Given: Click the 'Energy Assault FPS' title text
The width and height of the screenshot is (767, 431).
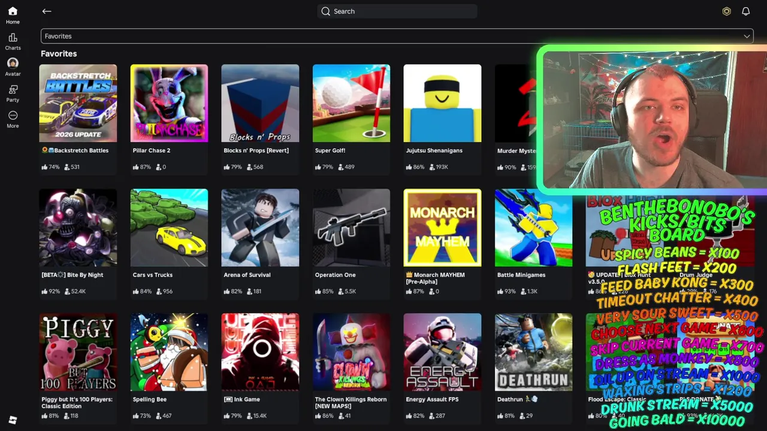Looking at the screenshot, I should (432, 399).
